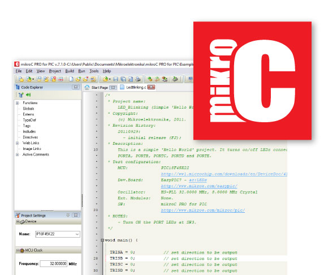Click the Open Project folder icon
Image resolution: width=324 pixels, height=275 pixels.
click(x=29, y=79)
